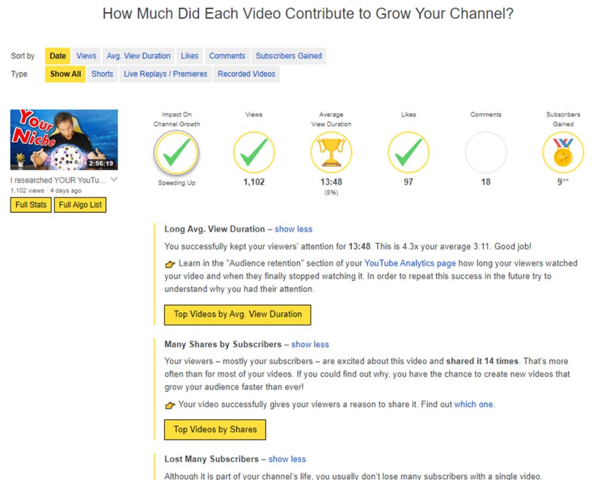
Task: Sort videos by Subscribers Gained
Action: [x=289, y=56]
